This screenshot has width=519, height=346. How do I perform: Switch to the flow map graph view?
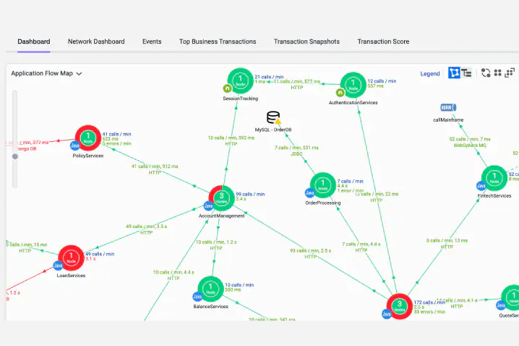[454, 73]
